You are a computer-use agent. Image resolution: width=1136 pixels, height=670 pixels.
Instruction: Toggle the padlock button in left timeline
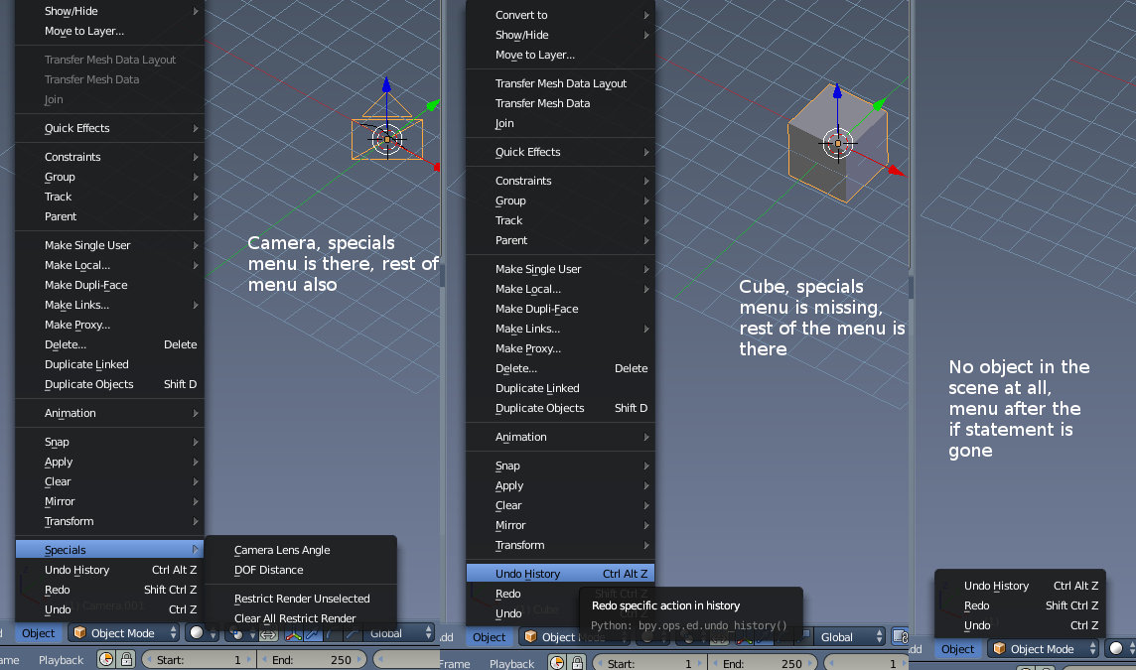pyautogui.click(x=126, y=660)
